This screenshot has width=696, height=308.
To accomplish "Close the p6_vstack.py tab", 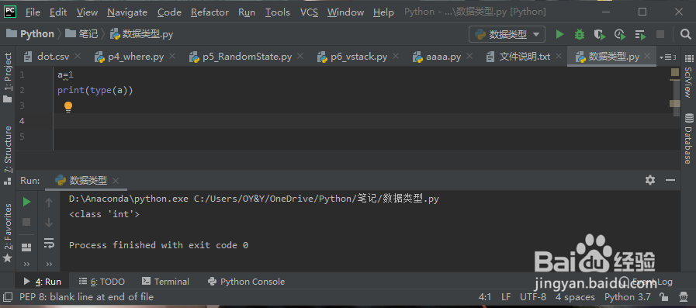I will click(x=396, y=56).
